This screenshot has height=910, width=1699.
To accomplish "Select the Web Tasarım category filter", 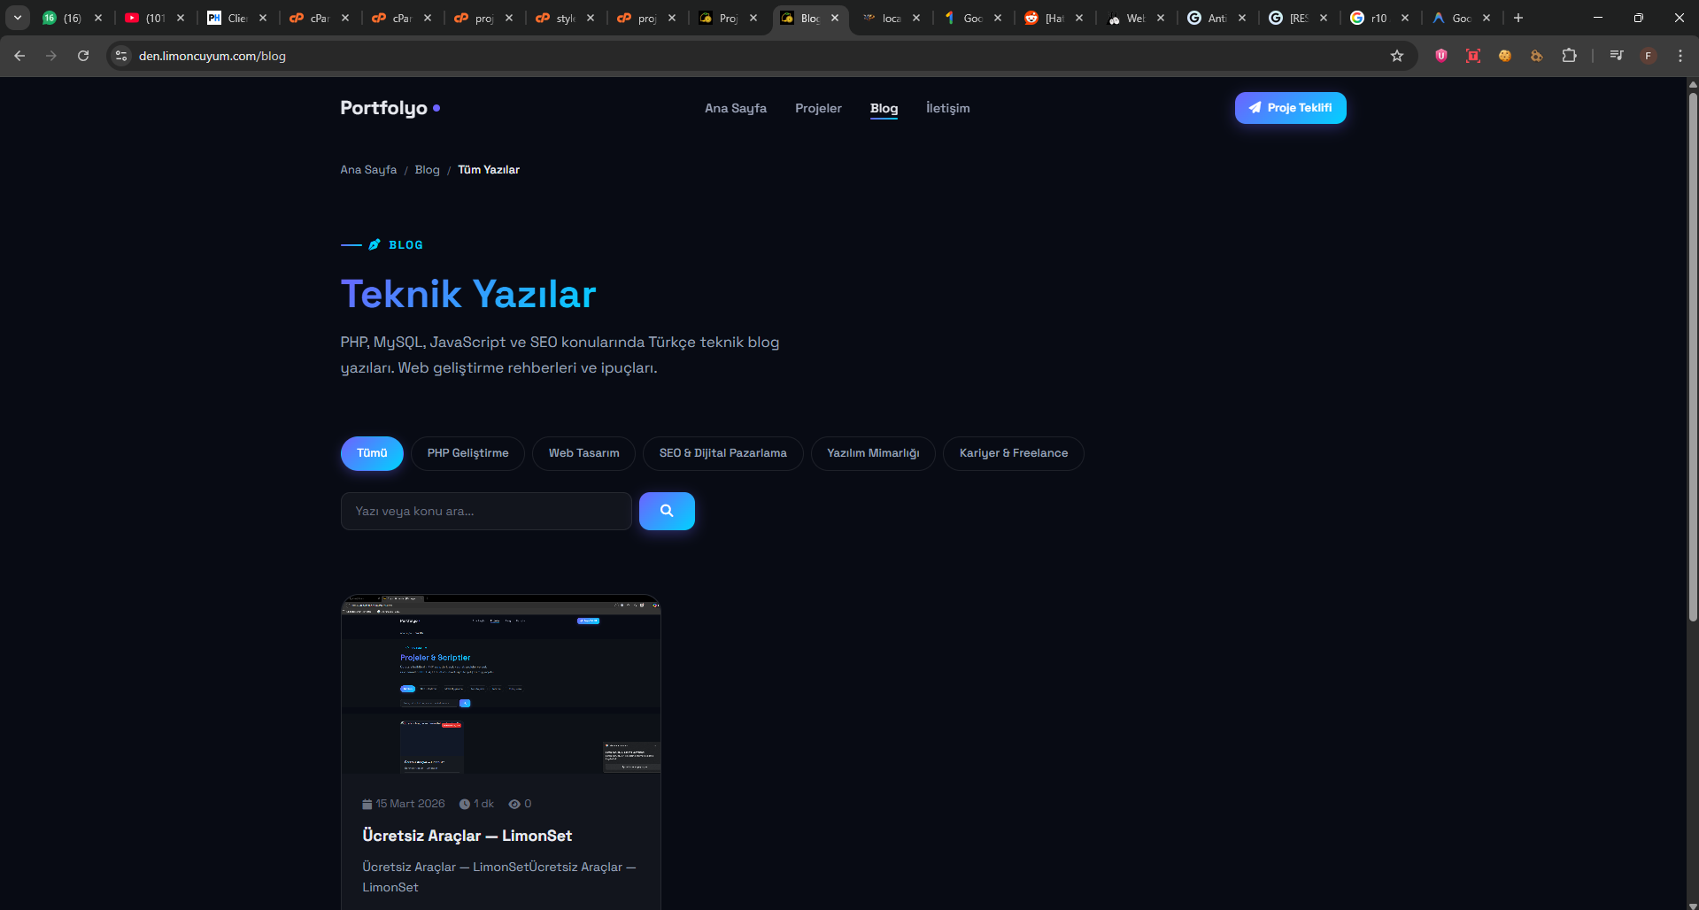I will pos(583,453).
